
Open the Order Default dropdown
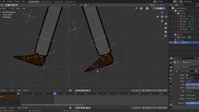[x=192, y=81]
